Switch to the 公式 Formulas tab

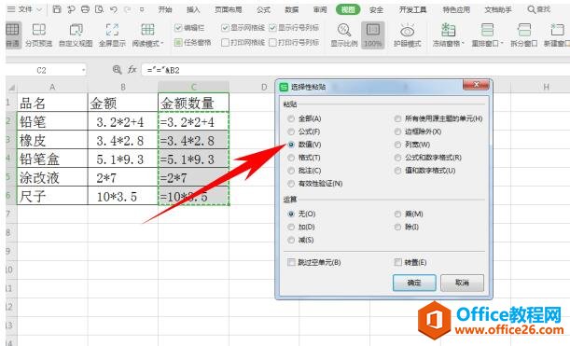pyautogui.click(x=263, y=9)
